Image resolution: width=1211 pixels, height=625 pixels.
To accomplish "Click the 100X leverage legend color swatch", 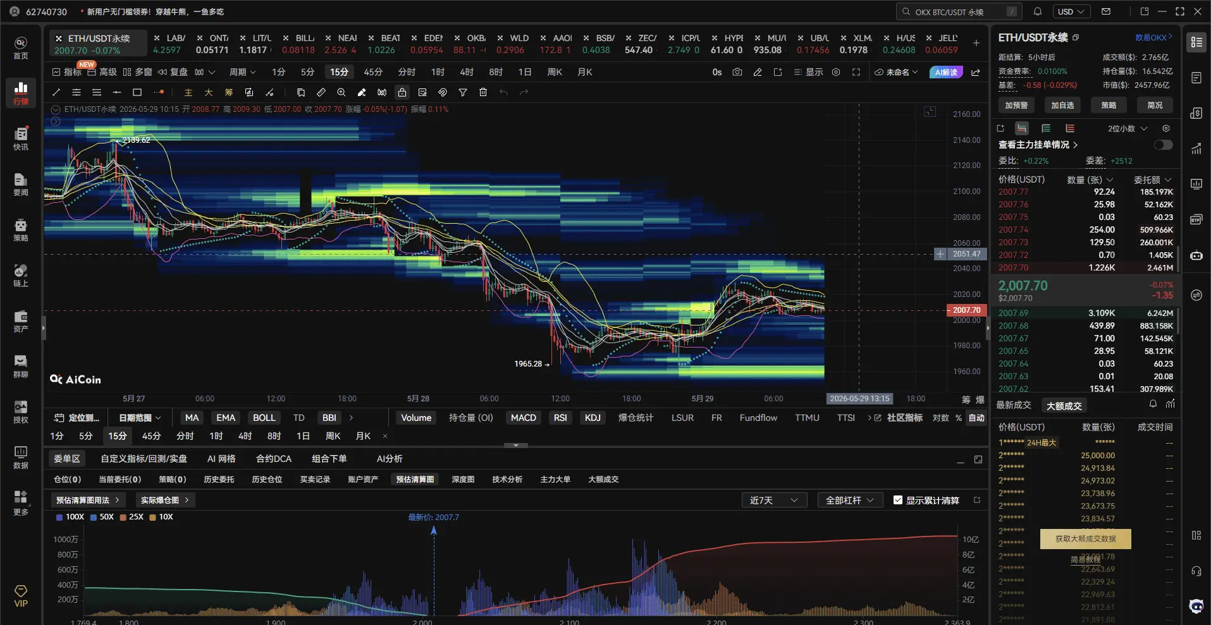I will [59, 517].
